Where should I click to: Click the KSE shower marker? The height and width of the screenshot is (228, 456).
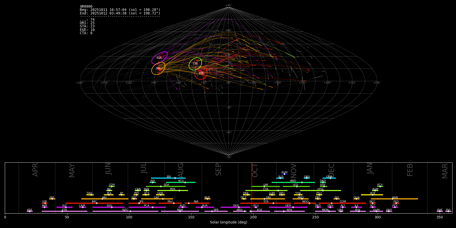[30, 211]
